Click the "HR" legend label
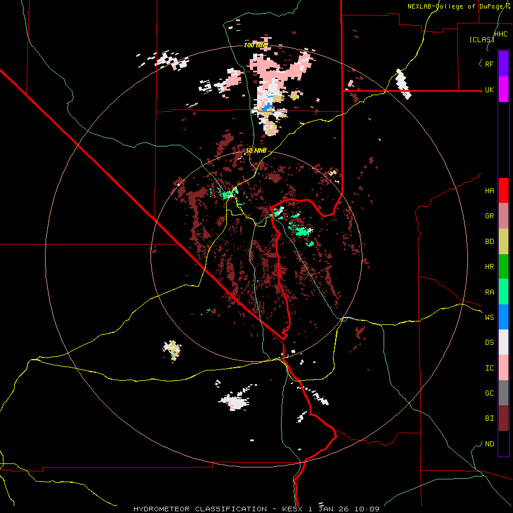This screenshot has width=513, height=513. click(490, 267)
